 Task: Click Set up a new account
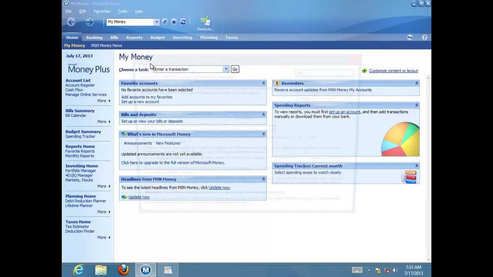(140, 102)
